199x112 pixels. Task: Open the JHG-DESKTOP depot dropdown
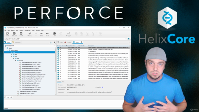coord(30,46)
